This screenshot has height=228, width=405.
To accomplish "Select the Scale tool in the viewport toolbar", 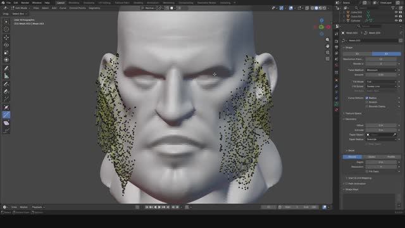I will pos(6,53).
